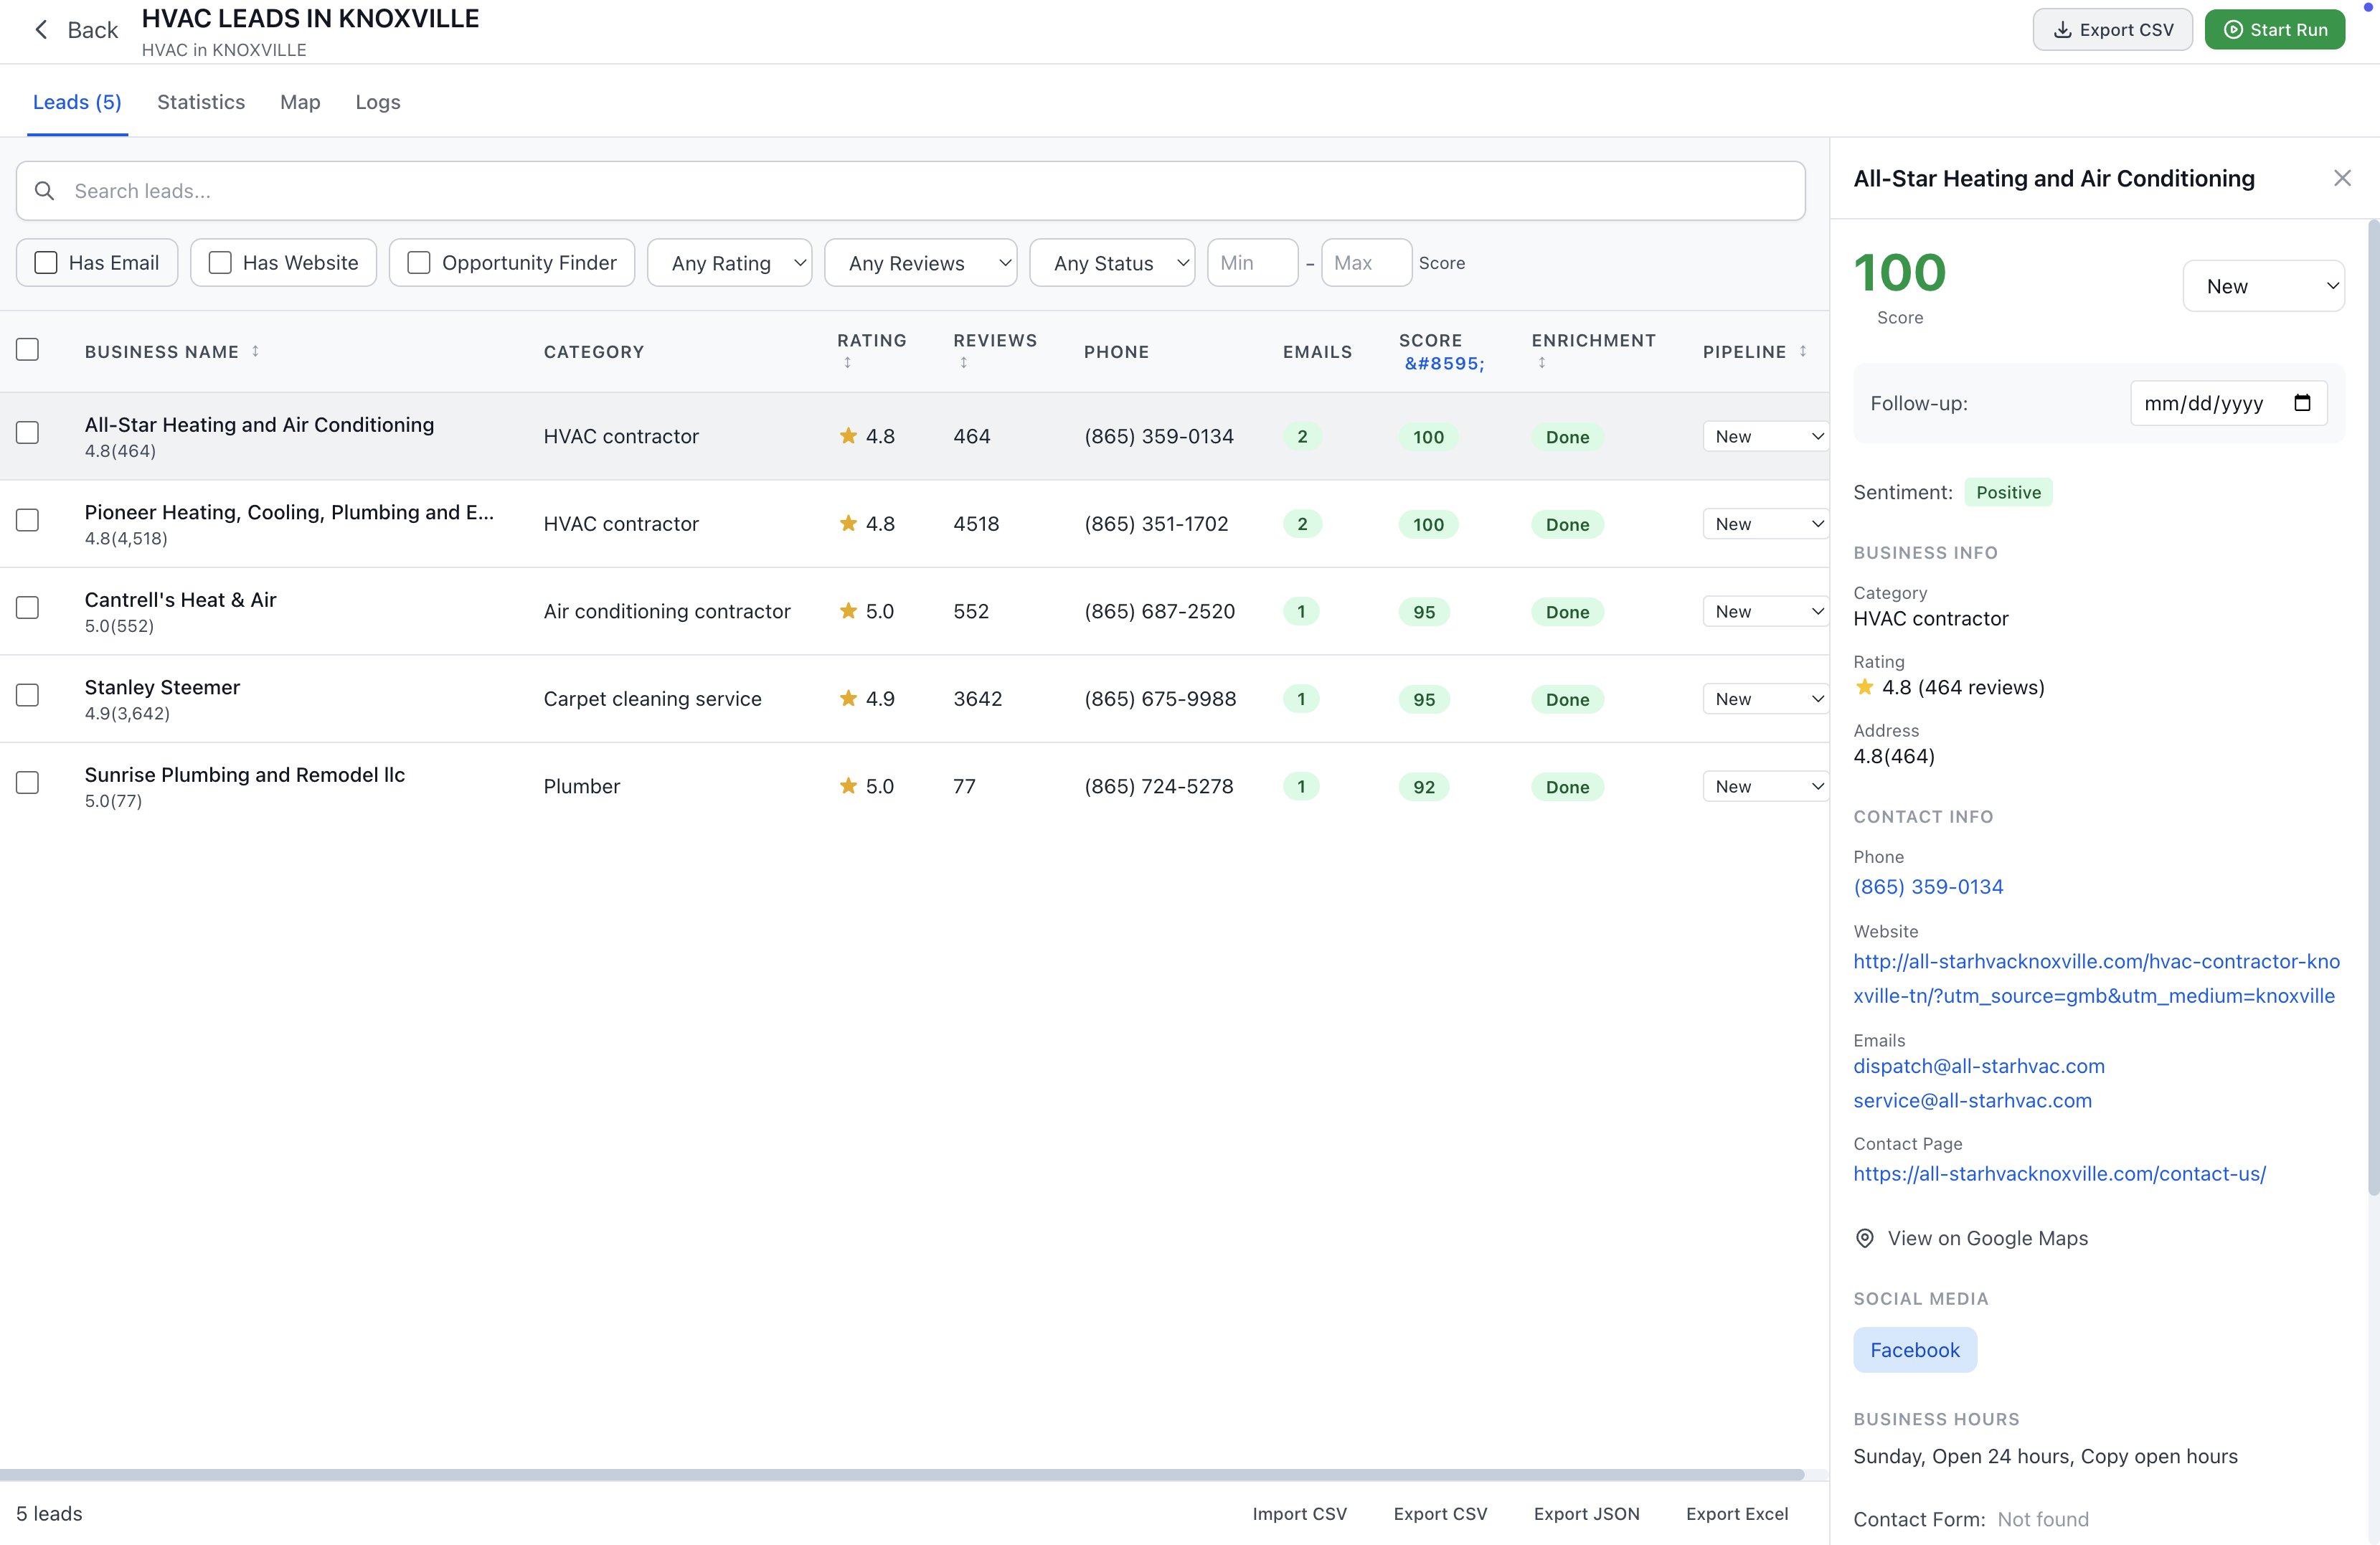This screenshot has height=1545, width=2380.
Task: Sort by Reviews arrow icon
Action: pyautogui.click(x=963, y=363)
